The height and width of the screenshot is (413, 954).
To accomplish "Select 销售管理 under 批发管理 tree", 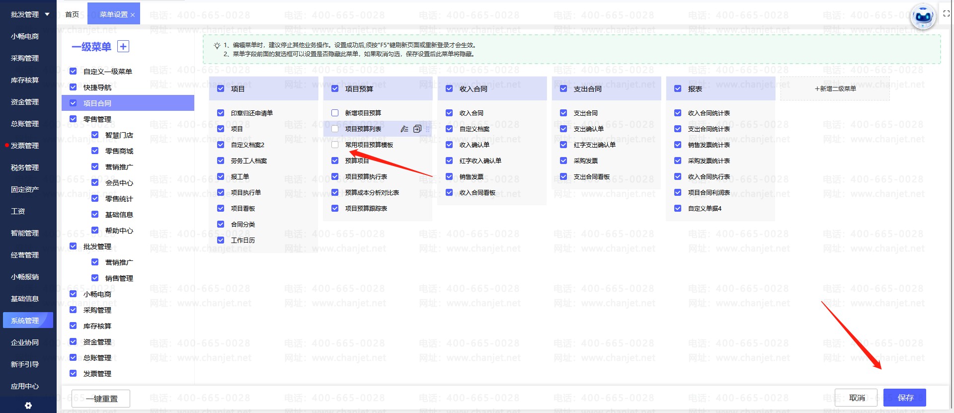I will (119, 278).
